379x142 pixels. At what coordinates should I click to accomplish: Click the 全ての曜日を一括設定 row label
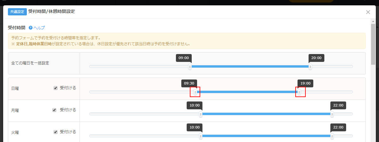tap(30, 63)
